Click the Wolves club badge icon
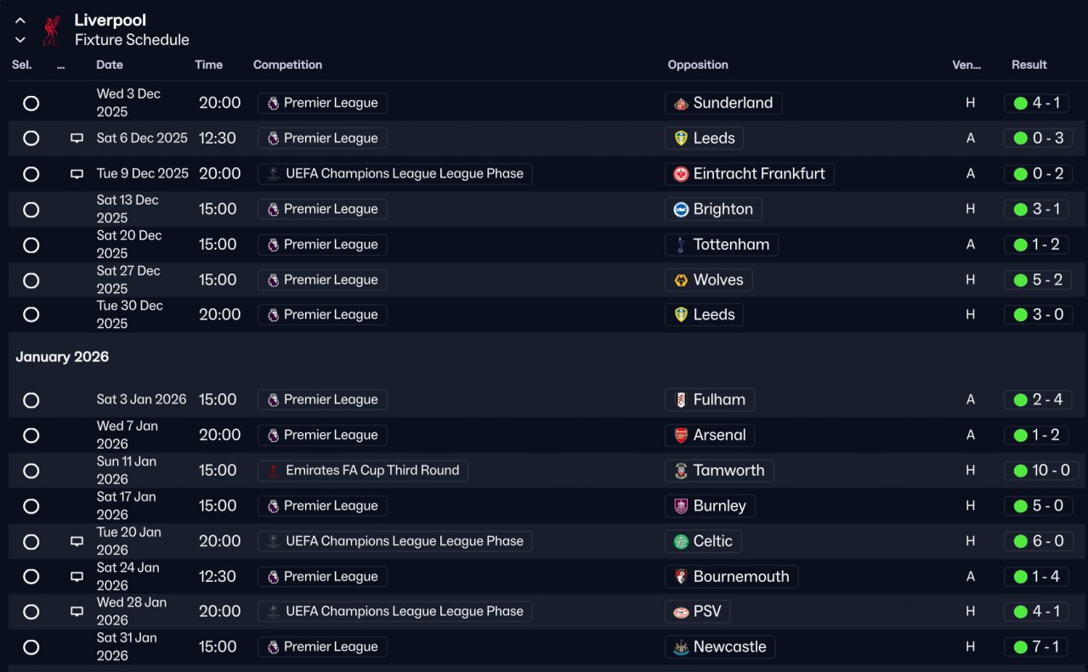The image size is (1088, 672). (681, 280)
